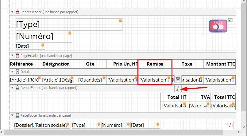Click the PageFooter band icon

17,115
